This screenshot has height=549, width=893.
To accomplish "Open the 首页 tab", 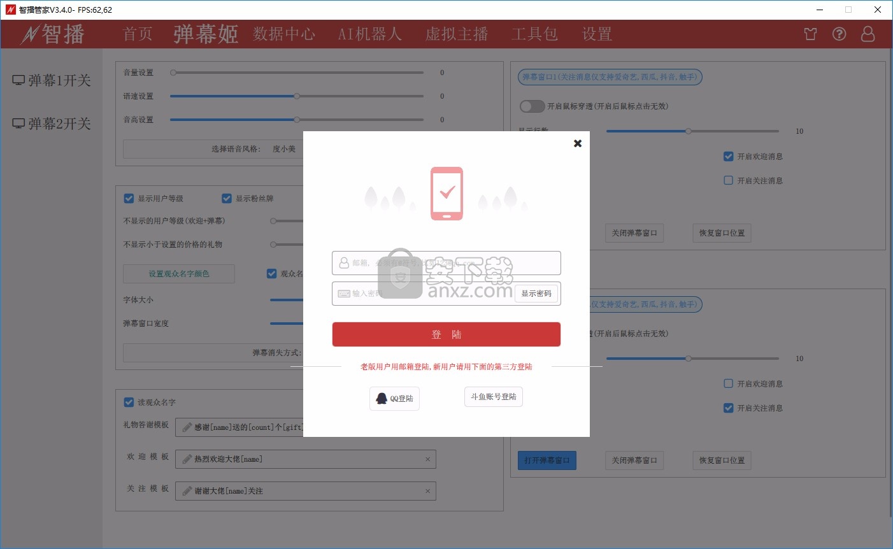I will tap(138, 34).
